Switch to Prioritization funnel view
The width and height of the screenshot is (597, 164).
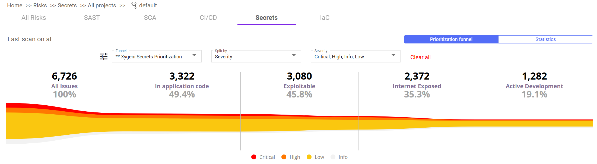451,39
